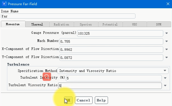This screenshot has width=172, height=106.
Task: Close the Pressure Far-Field dialog
Action: click(x=168, y=4)
